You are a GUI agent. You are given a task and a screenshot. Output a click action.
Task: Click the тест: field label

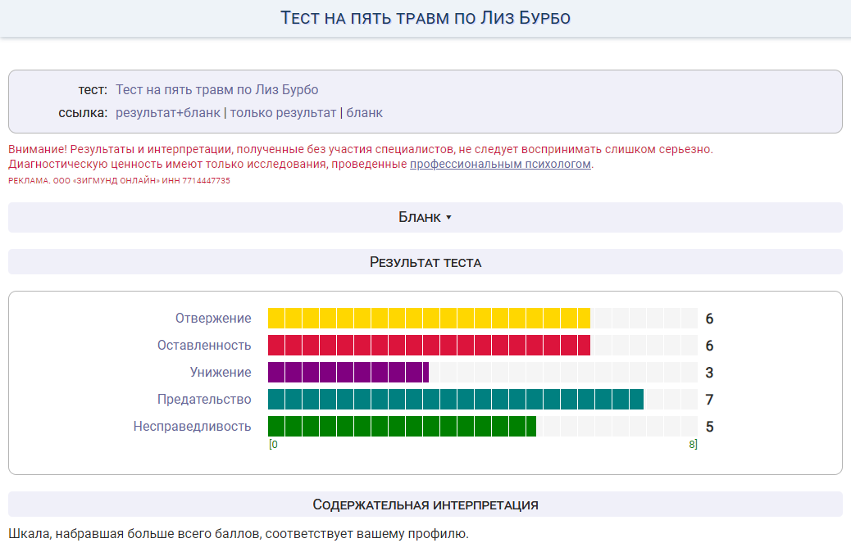(93, 90)
